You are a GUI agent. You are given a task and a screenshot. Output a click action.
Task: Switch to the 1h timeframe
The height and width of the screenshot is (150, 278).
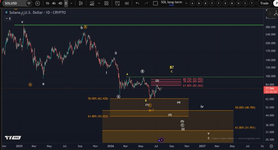coord(47,3)
